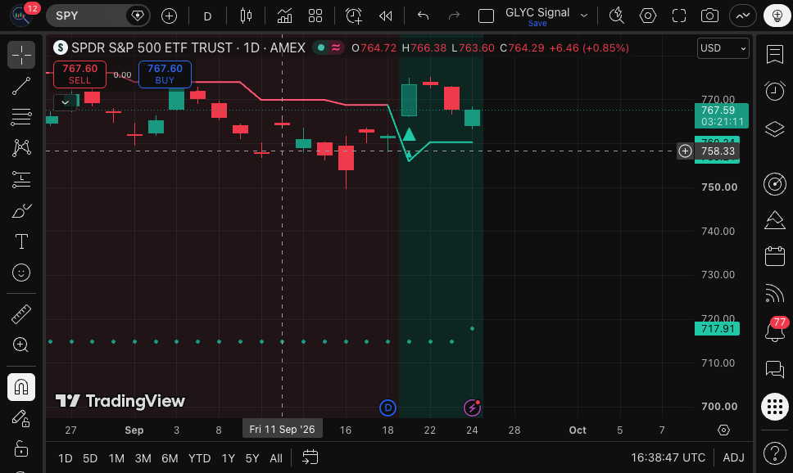Open the watchlist panel
The image size is (793, 473).
pyautogui.click(x=775, y=54)
